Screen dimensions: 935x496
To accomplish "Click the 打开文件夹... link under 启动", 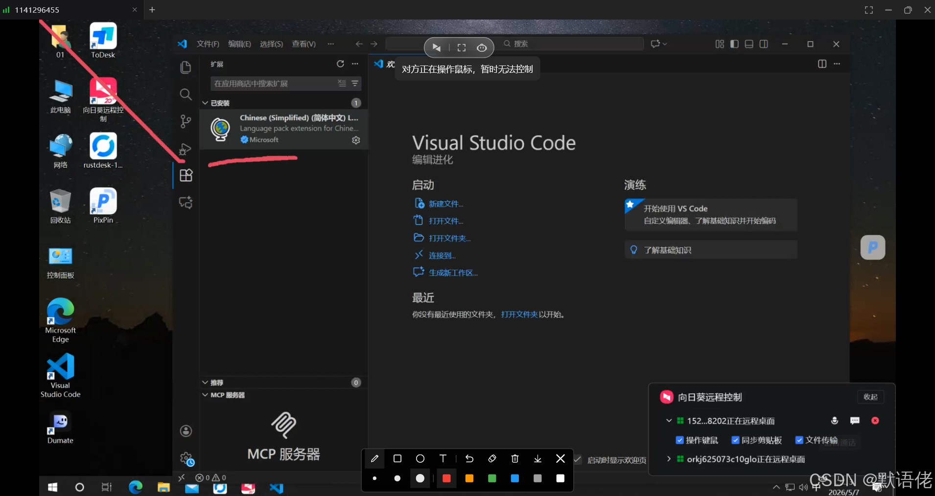I will (x=449, y=238).
